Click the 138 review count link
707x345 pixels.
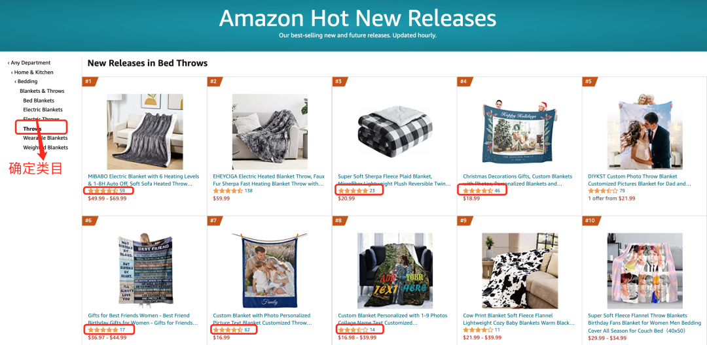(248, 191)
